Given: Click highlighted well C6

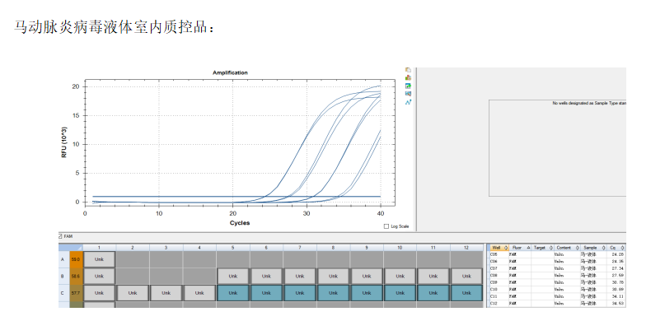Looking at the screenshot, I should point(266,293).
